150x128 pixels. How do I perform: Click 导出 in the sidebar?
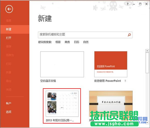click(9, 81)
